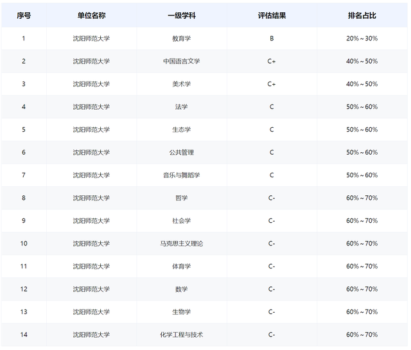Click 沈阳师范大学 in the 数学 row
Viewport: 411px width, 350px height.
[91, 289]
